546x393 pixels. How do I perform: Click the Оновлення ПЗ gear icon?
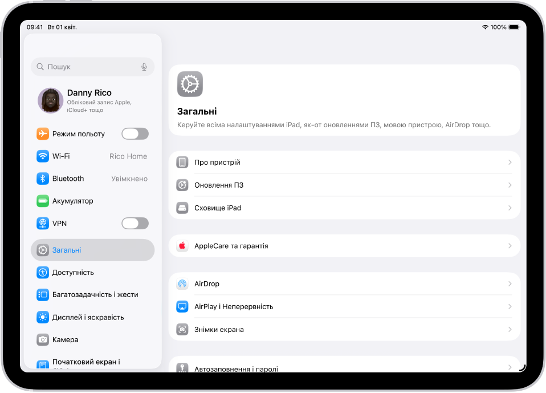click(x=182, y=185)
